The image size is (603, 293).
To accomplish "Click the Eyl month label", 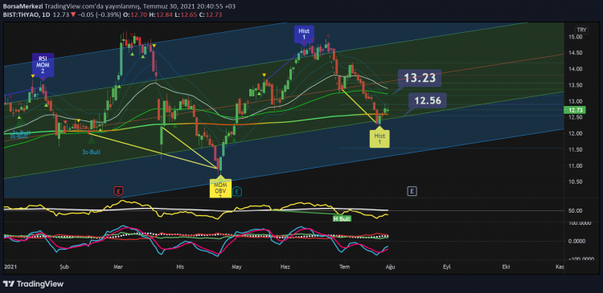I will 446,267.
